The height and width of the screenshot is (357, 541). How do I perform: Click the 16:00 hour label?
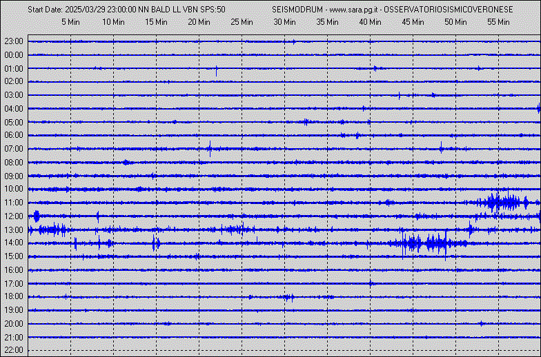pos(14,270)
